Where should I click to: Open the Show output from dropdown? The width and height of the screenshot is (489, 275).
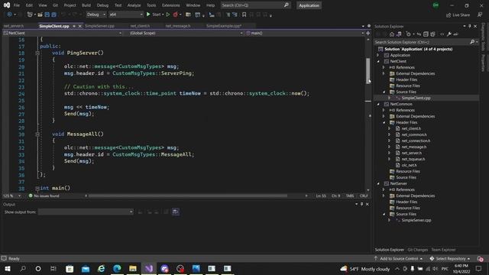(86, 212)
